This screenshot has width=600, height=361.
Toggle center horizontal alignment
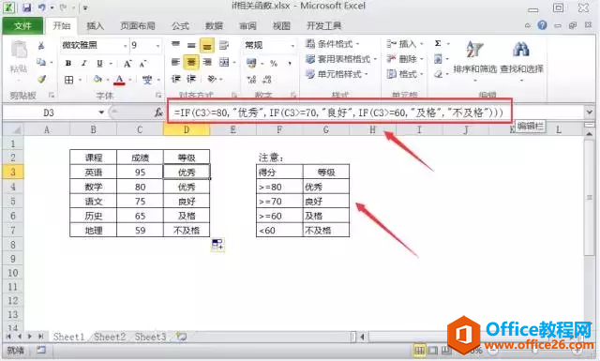coord(191,62)
